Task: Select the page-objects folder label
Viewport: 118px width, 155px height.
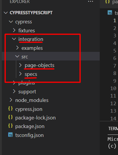Action: point(40,65)
